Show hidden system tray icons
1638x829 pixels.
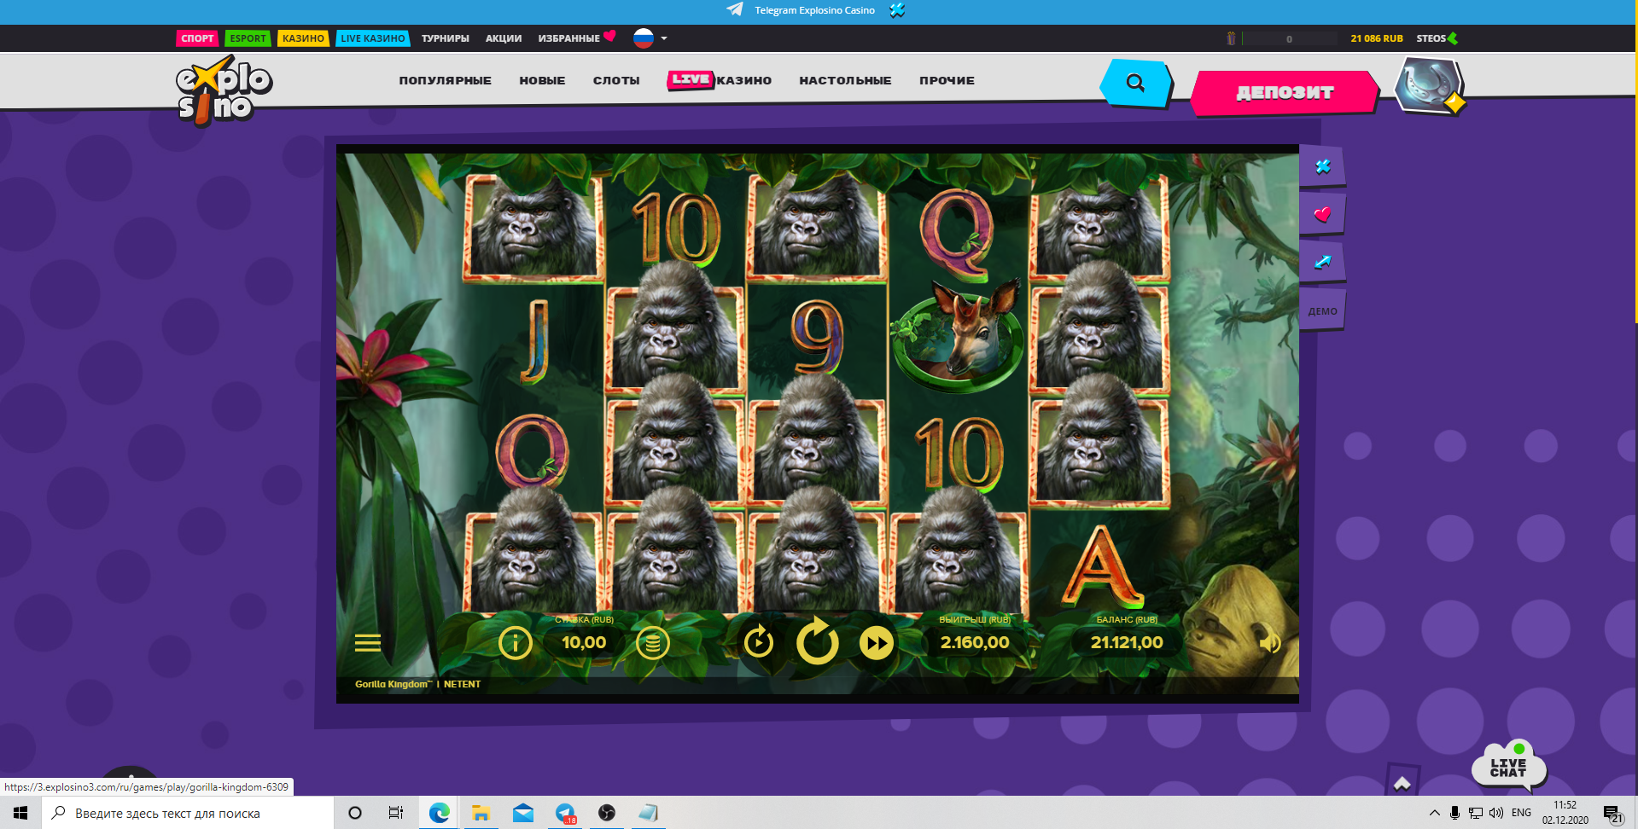click(x=1434, y=813)
